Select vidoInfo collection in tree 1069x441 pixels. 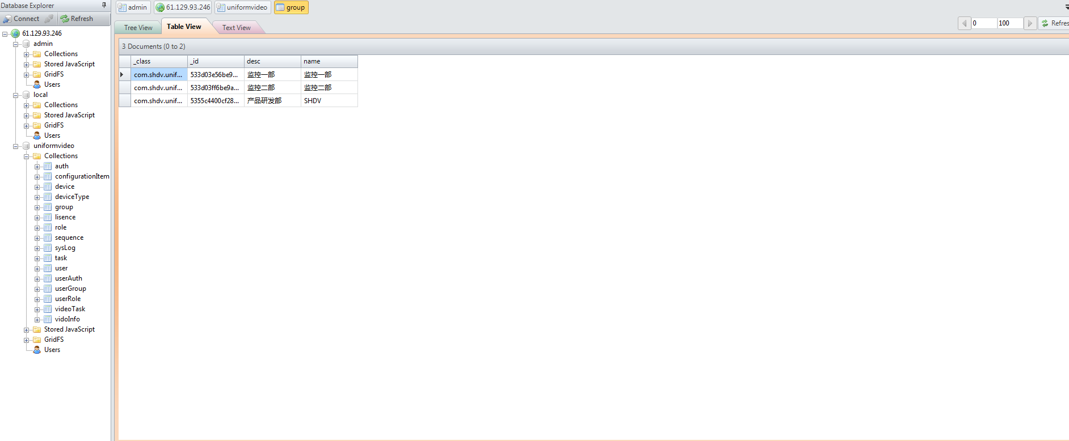68,319
